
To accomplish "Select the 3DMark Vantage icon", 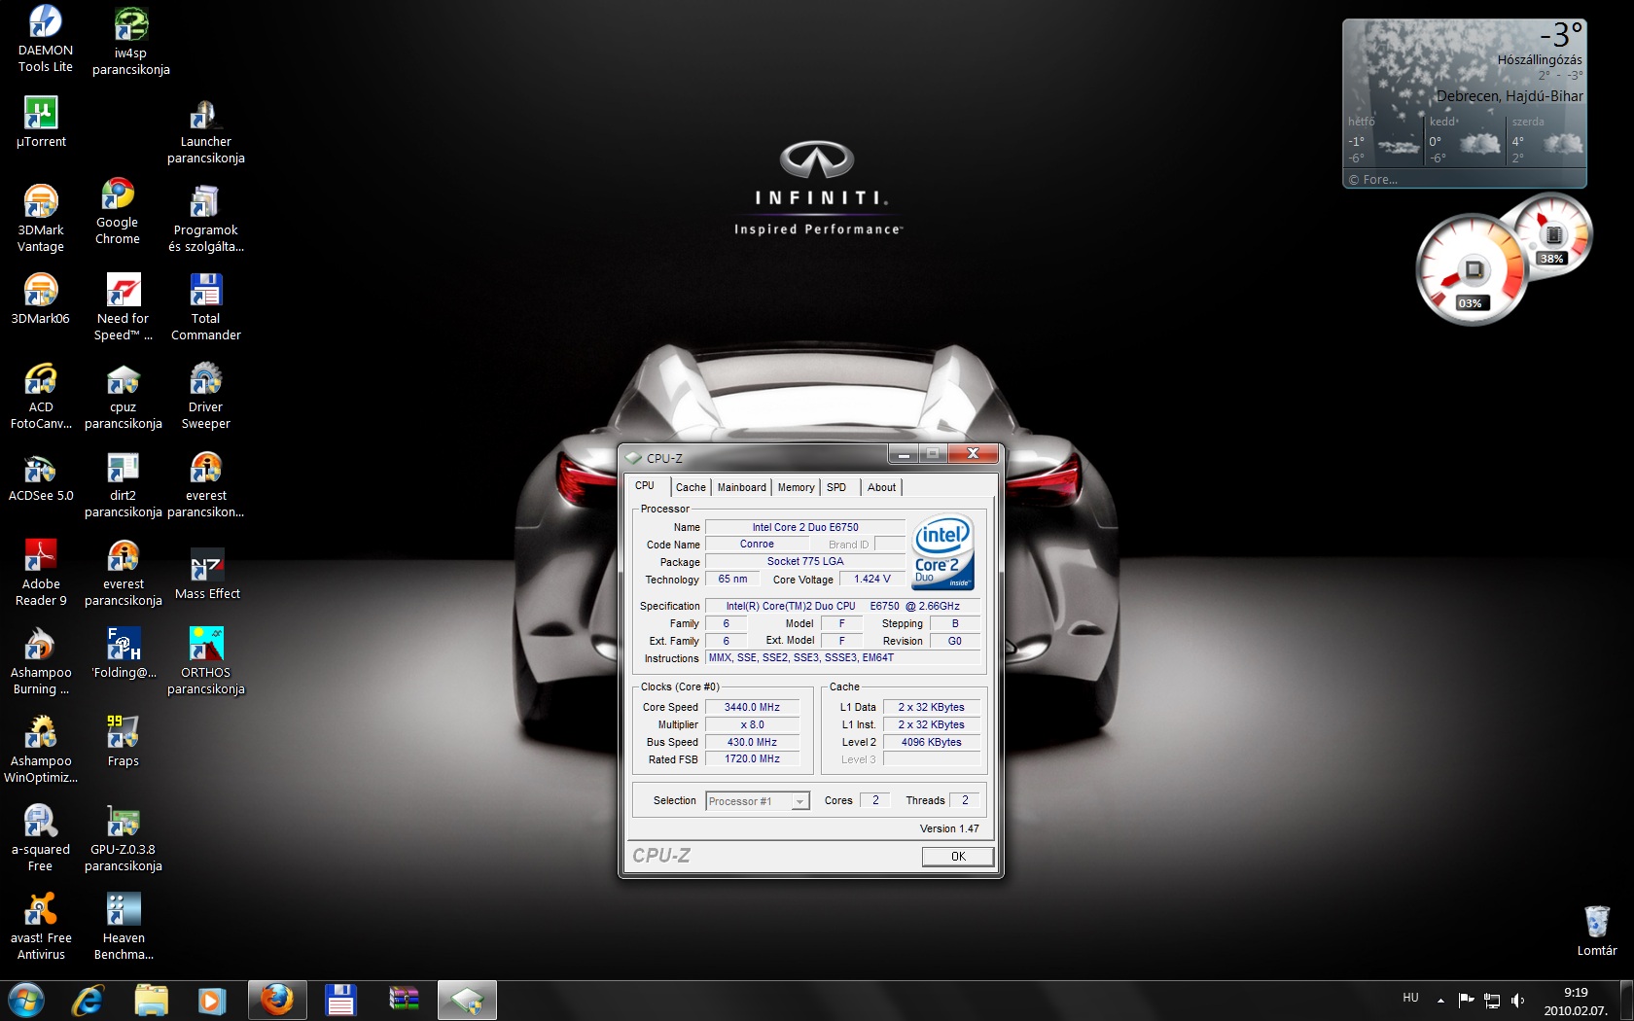I will (x=41, y=219).
